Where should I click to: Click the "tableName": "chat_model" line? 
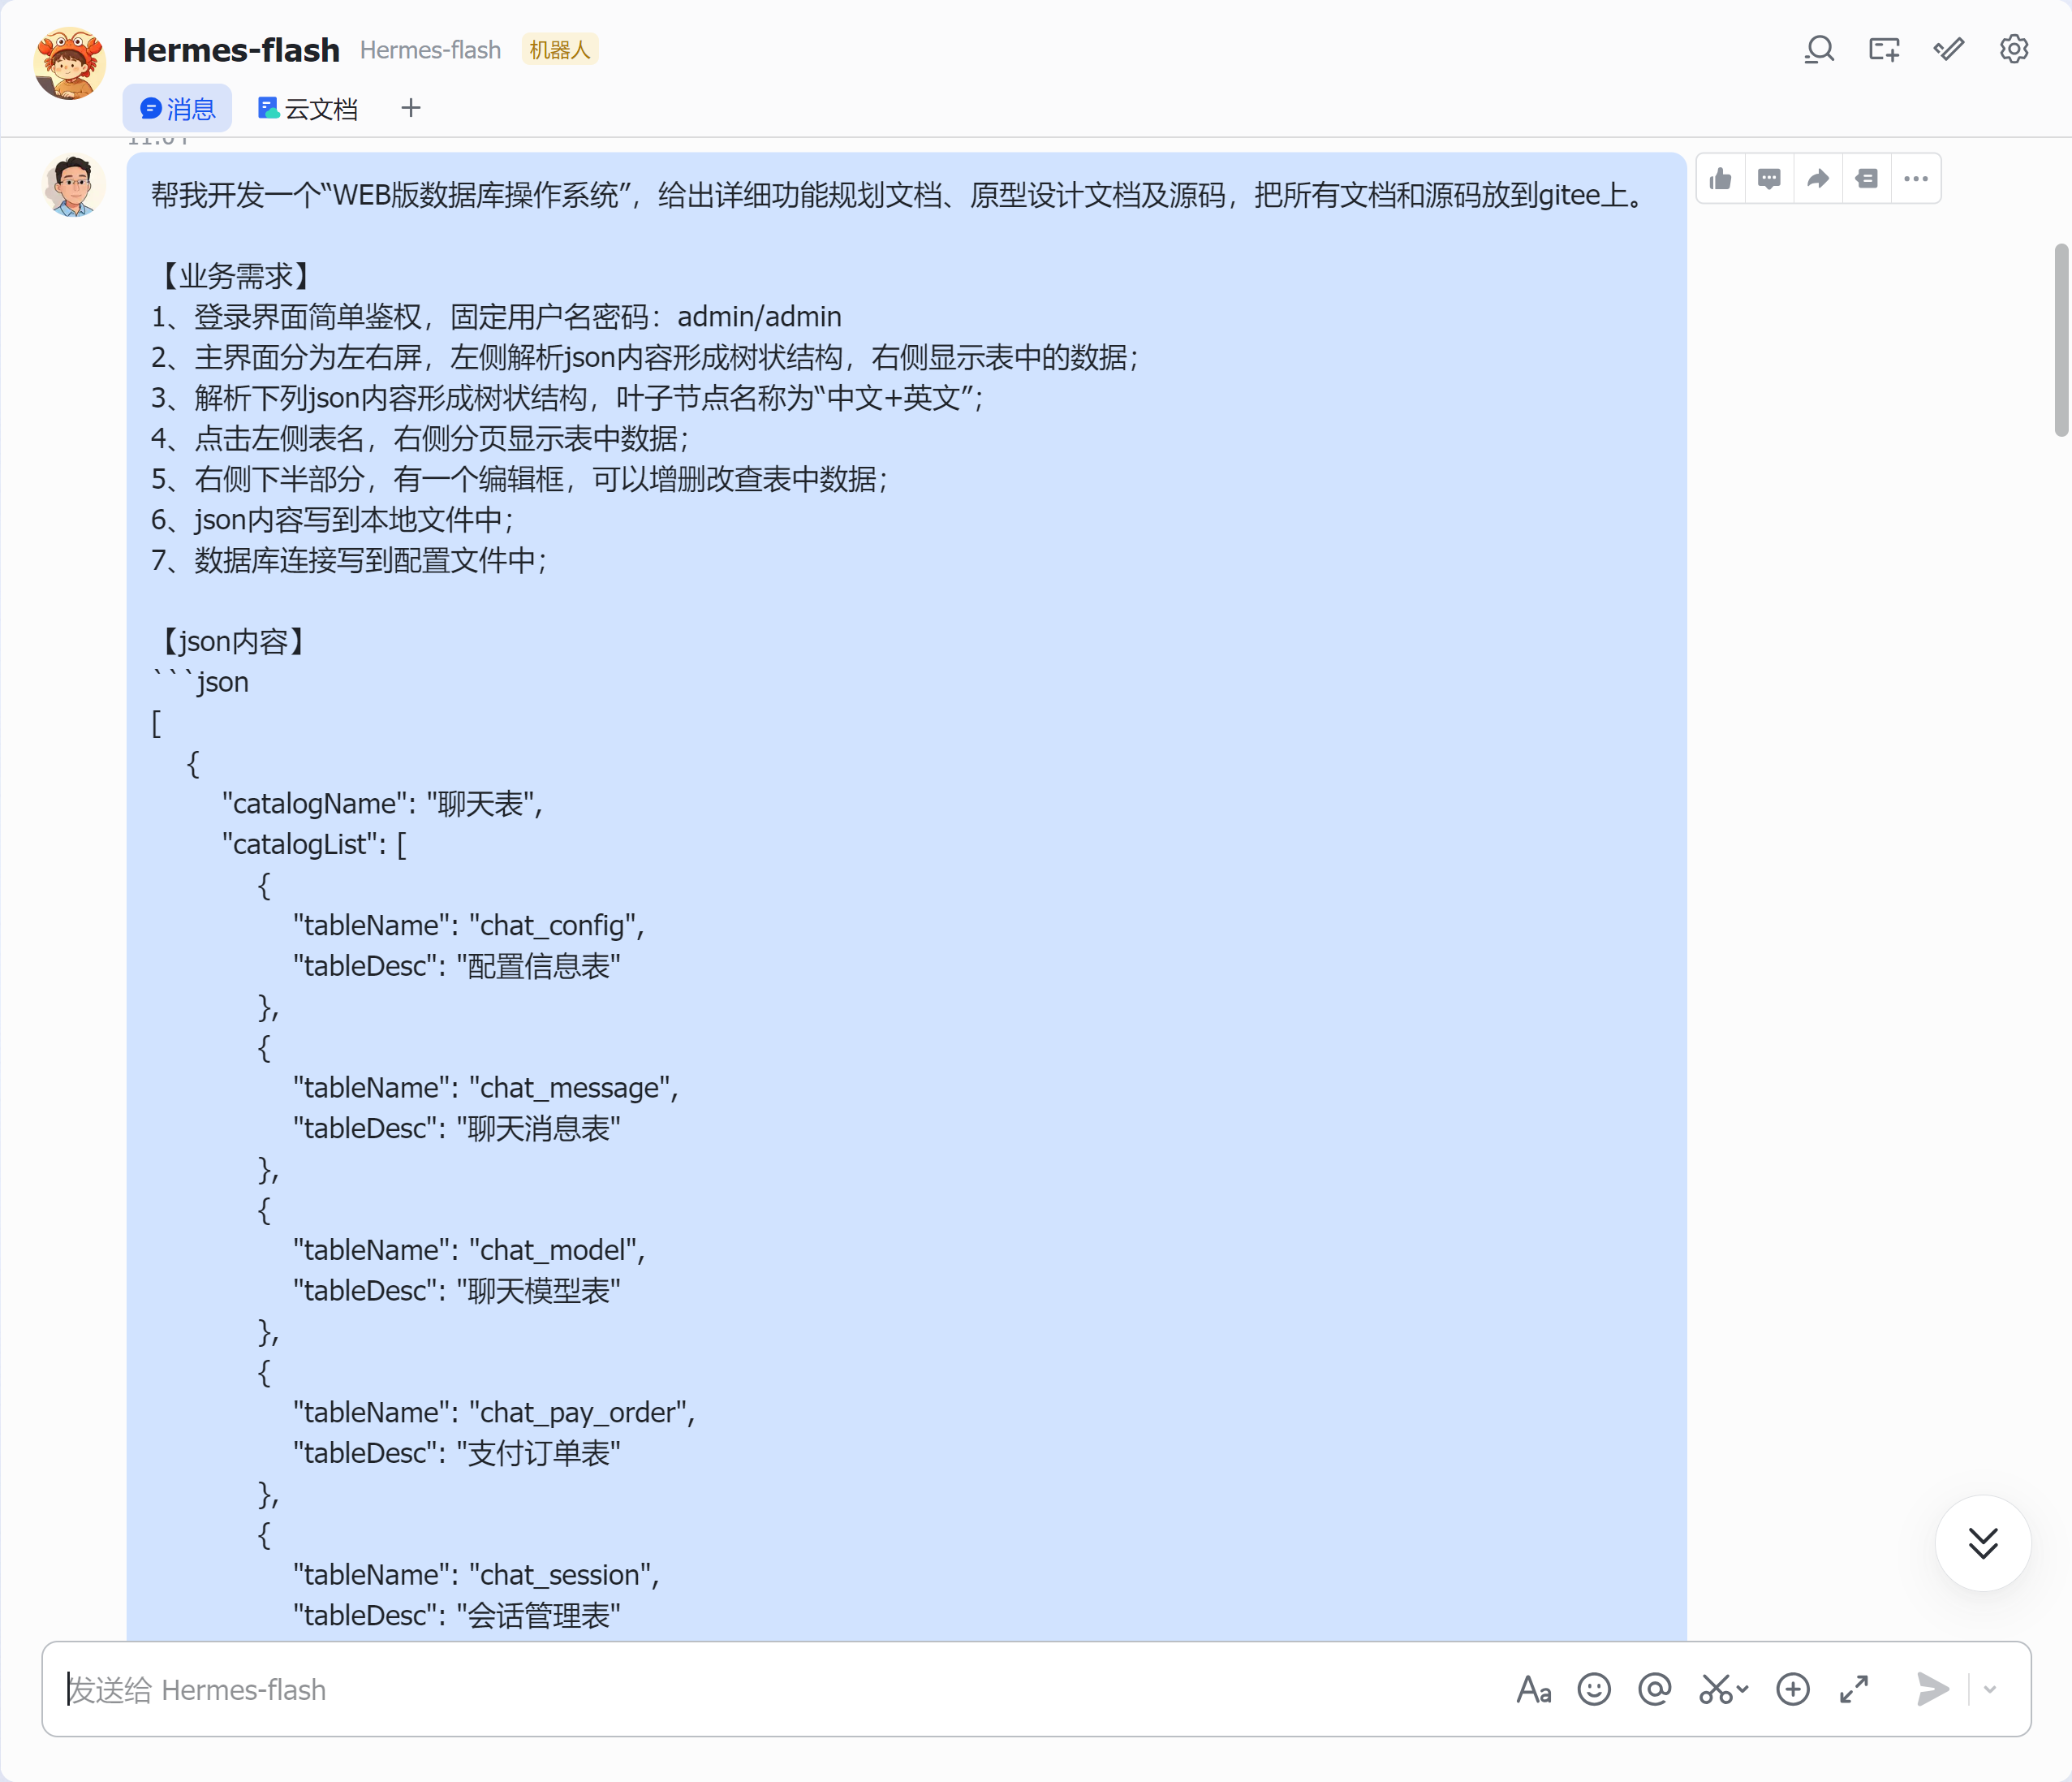[x=469, y=1249]
